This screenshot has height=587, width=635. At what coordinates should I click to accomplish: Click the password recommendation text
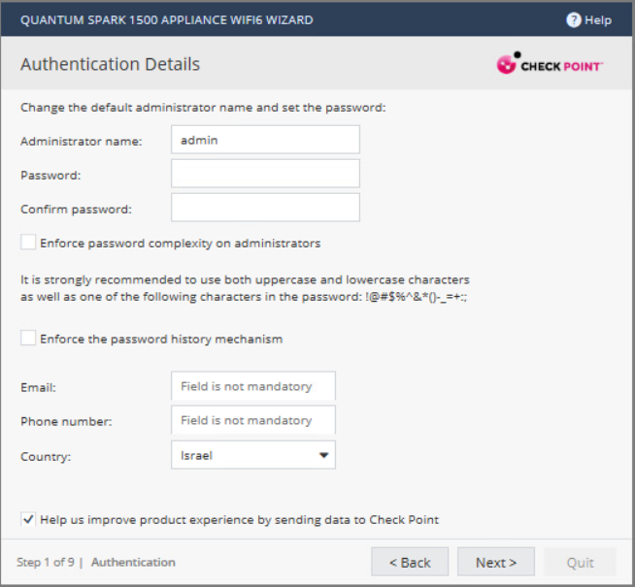tap(245, 288)
